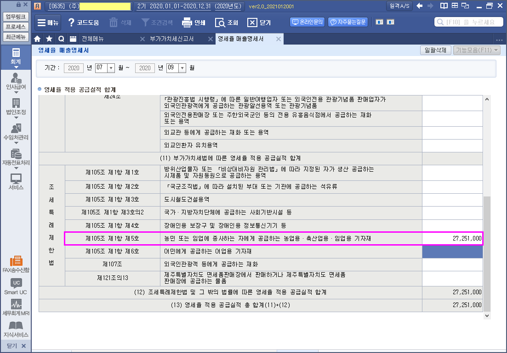Open the 자동전표처리 module

point(16,157)
